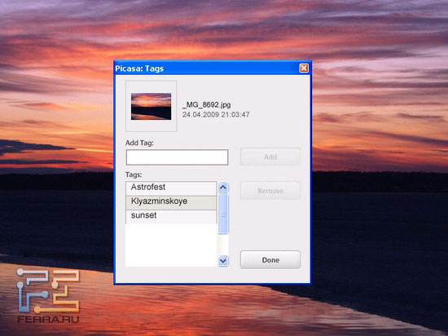Screen dimensions: 448x336
Task: Select the Klyazminskoye tag
Action: pyautogui.click(x=171, y=202)
